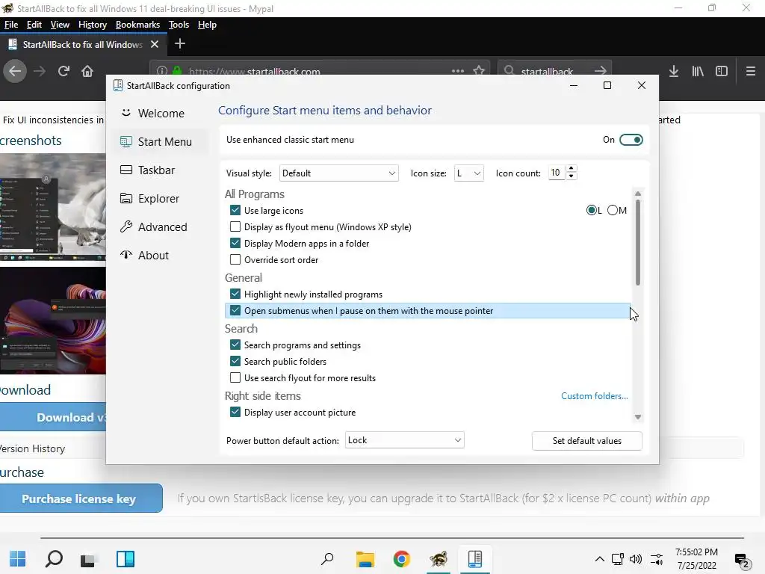Image resolution: width=765 pixels, height=574 pixels.
Task: Click browser search box with startallback
Action: (x=546, y=71)
